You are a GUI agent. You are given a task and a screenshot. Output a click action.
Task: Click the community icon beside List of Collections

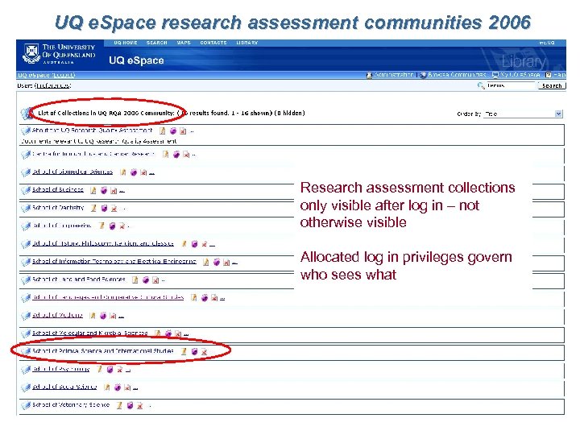(x=27, y=114)
